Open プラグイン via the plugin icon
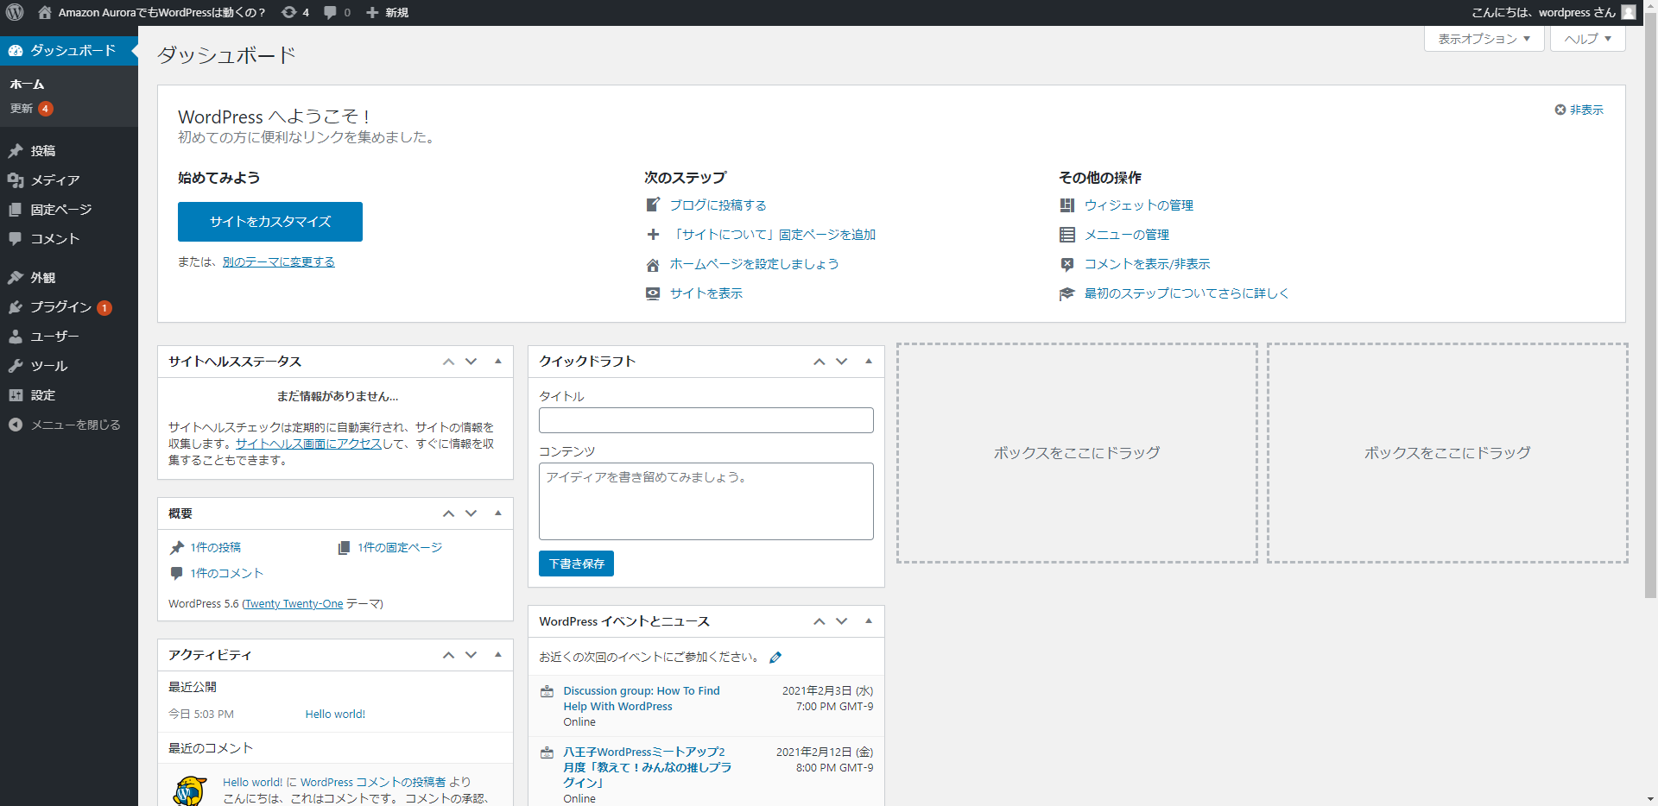 [16, 307]
